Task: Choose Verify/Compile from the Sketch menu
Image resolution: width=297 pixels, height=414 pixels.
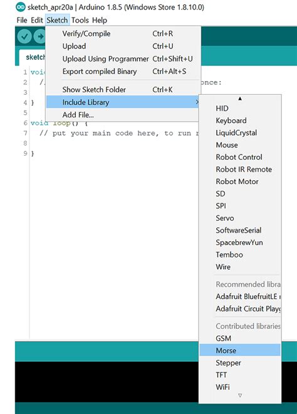Action: [122, 33]
